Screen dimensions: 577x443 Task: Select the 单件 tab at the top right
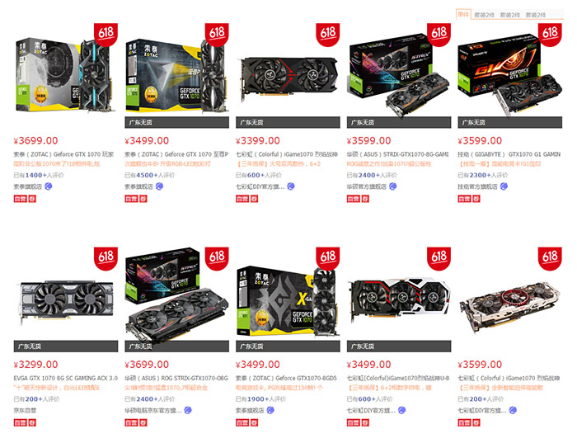pyautogui.click(x=463, y=15)
